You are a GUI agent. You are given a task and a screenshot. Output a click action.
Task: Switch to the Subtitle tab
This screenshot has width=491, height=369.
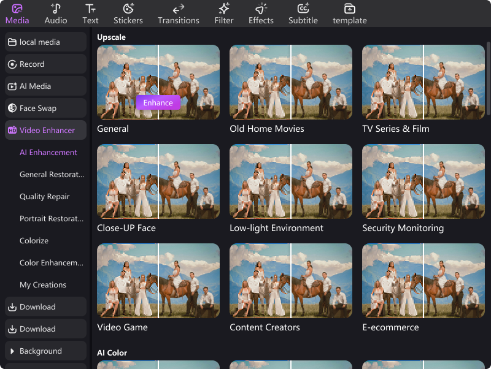point(303,14)
